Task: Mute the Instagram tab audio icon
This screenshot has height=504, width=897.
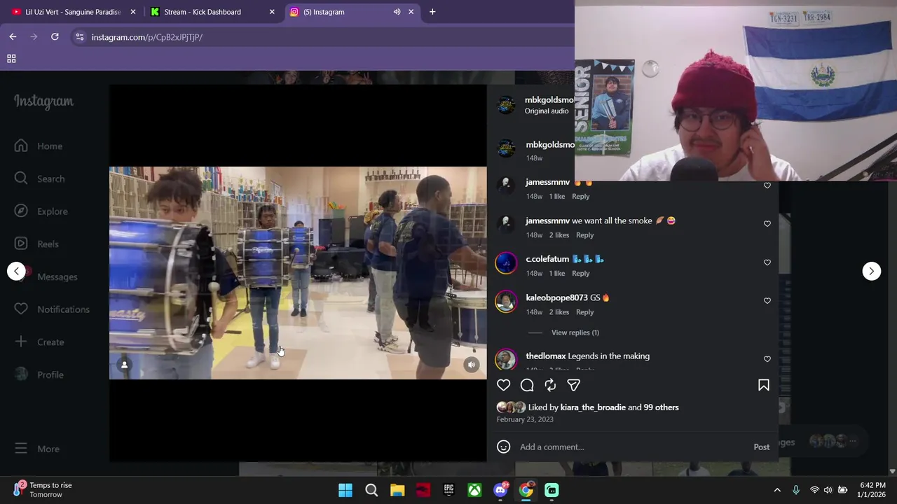Action: point(397,12)
